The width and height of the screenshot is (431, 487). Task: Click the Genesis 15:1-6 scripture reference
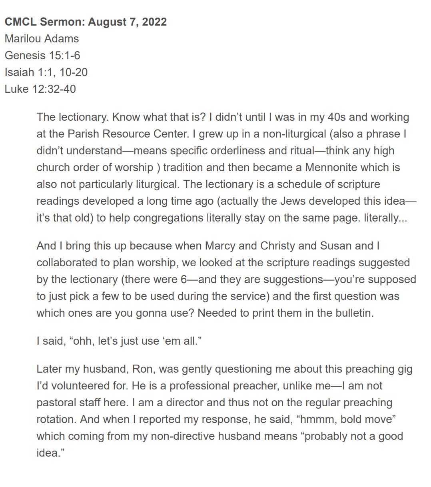[x=42, y=55]
